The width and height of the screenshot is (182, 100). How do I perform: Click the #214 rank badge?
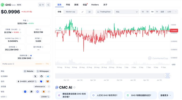[x=19, y=5]
